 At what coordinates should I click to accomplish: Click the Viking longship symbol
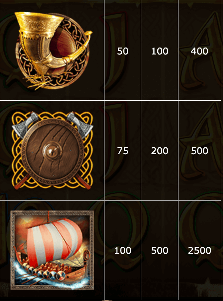click(x=52, y=250)
